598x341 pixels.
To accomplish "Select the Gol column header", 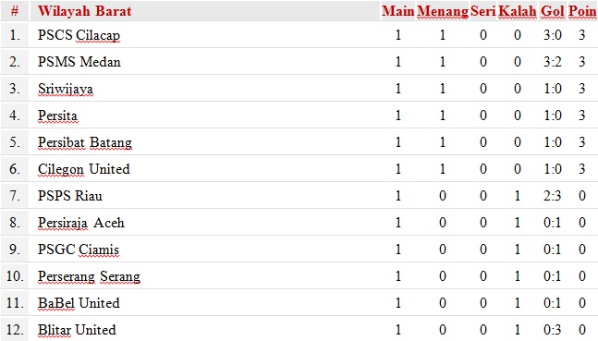I will click(x=552, y=11).
